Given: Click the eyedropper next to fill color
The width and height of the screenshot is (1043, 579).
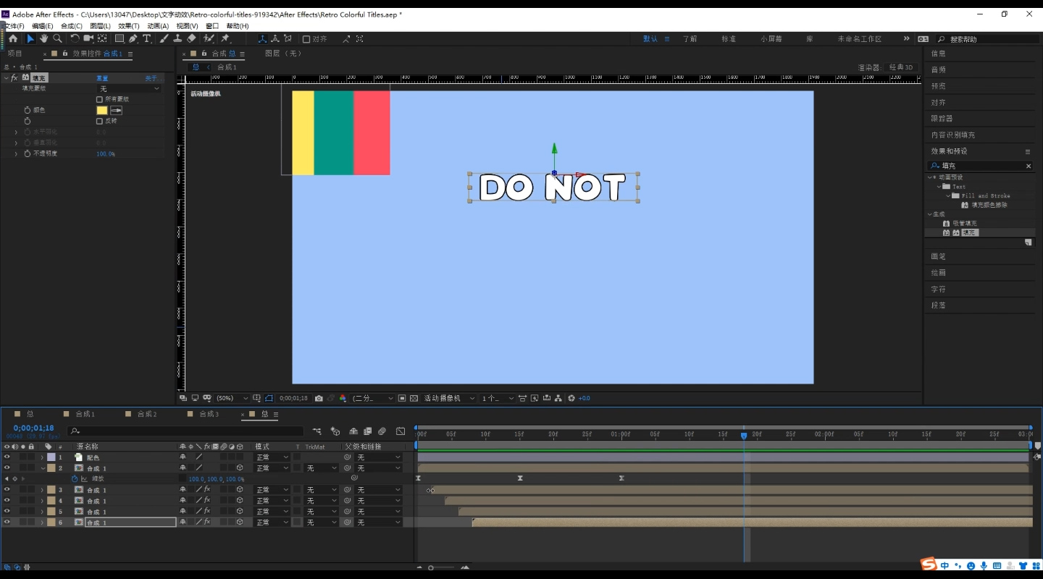Looking at the screenshot, I should coord(116,110).
